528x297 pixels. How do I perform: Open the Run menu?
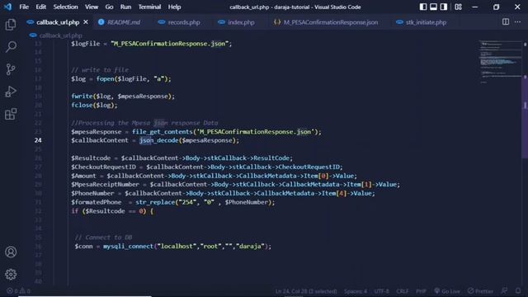tap(125, 7)
